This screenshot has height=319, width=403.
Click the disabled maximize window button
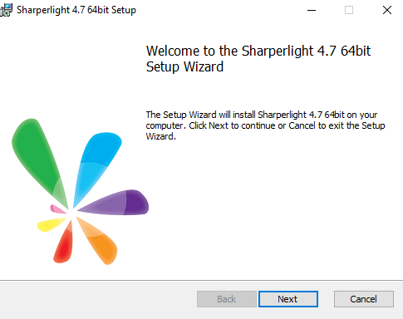click(x=349, y=11)
